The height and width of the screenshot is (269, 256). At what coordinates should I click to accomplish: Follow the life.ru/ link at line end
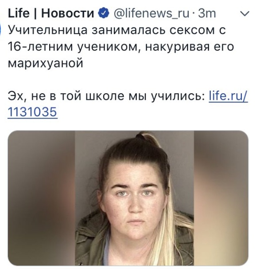tap(229, 96)
